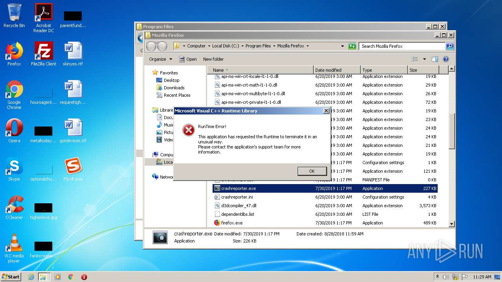502x282 pixels.
Task: Click the taskbar clock 11:29 AM
Action: [482, 277]
